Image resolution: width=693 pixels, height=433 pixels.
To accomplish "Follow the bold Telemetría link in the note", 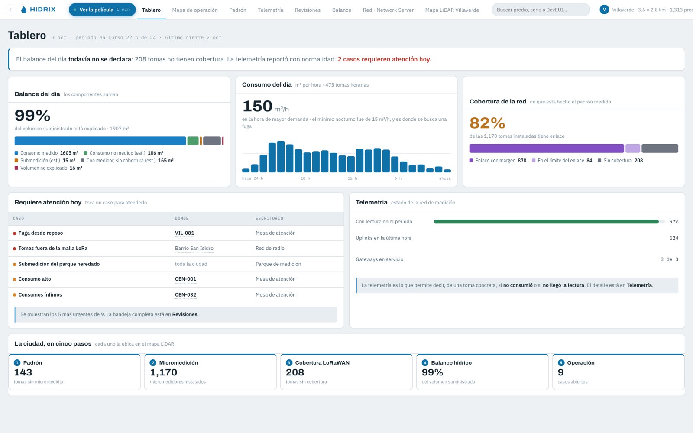I will pyautogui.click(x=639, y=285).
